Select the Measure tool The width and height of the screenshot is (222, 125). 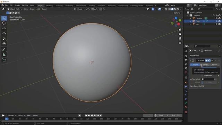click(4, 55)
